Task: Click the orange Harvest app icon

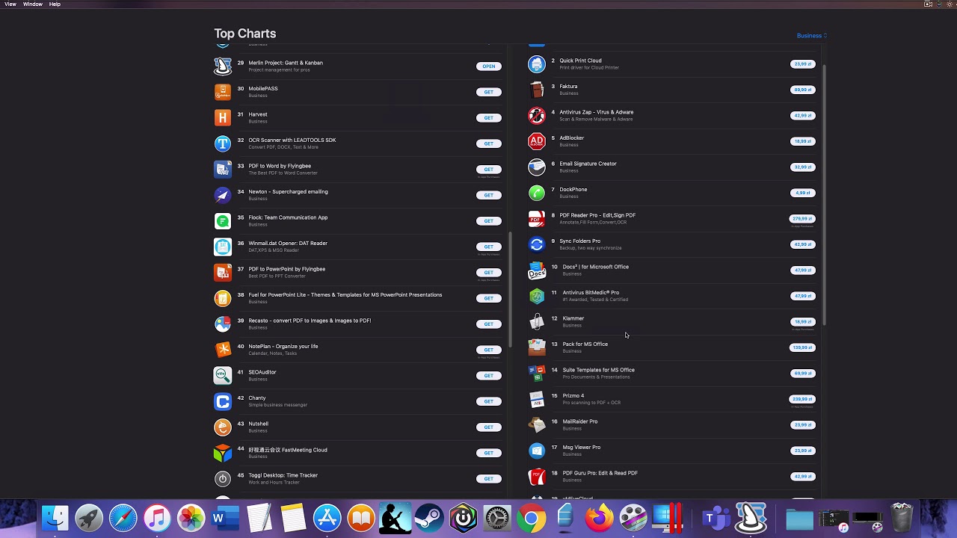Action: click(223, 117)
